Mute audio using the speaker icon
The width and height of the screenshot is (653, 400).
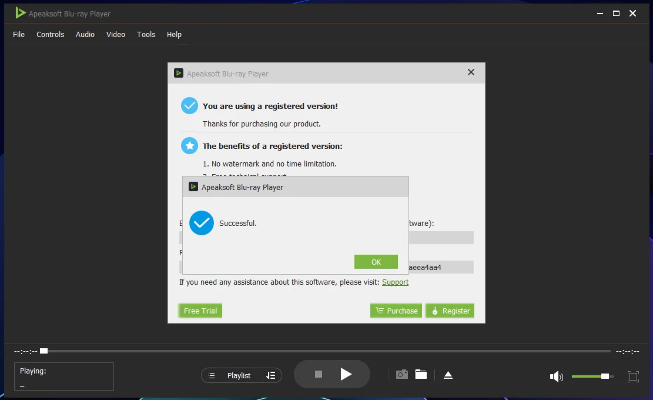click(556, 376)
